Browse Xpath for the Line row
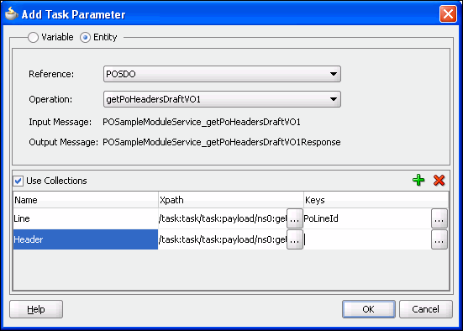The height and width of the screenshot is (331, 463). [x=295, y=218]
